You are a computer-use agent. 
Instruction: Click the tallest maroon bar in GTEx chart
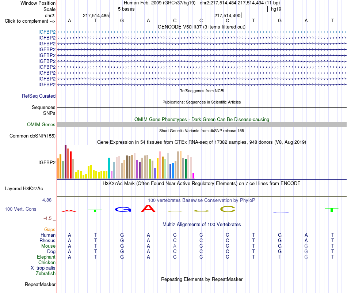65,162
